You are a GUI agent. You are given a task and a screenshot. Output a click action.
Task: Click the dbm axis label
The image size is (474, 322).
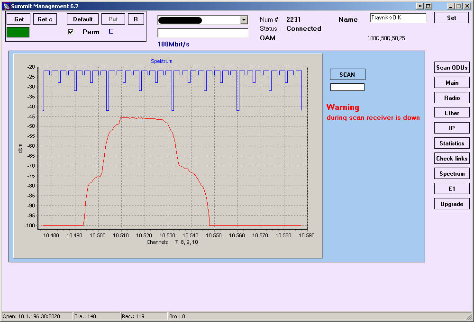20,148
